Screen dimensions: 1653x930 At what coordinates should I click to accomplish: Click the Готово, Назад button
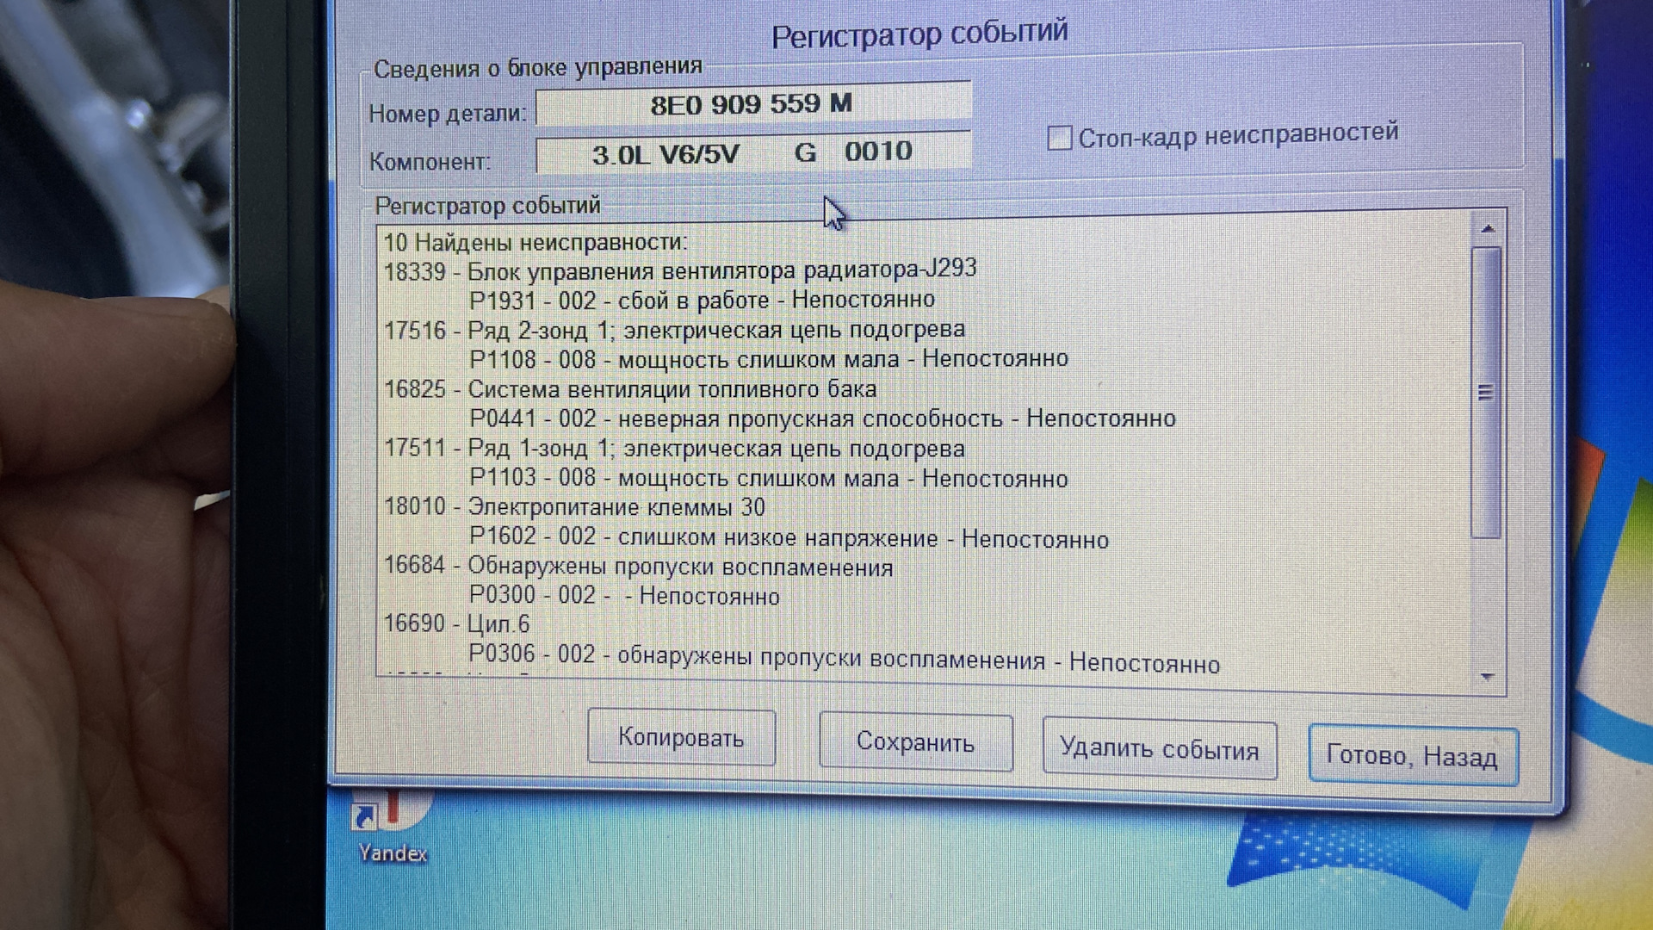[x=1412, y=755]
